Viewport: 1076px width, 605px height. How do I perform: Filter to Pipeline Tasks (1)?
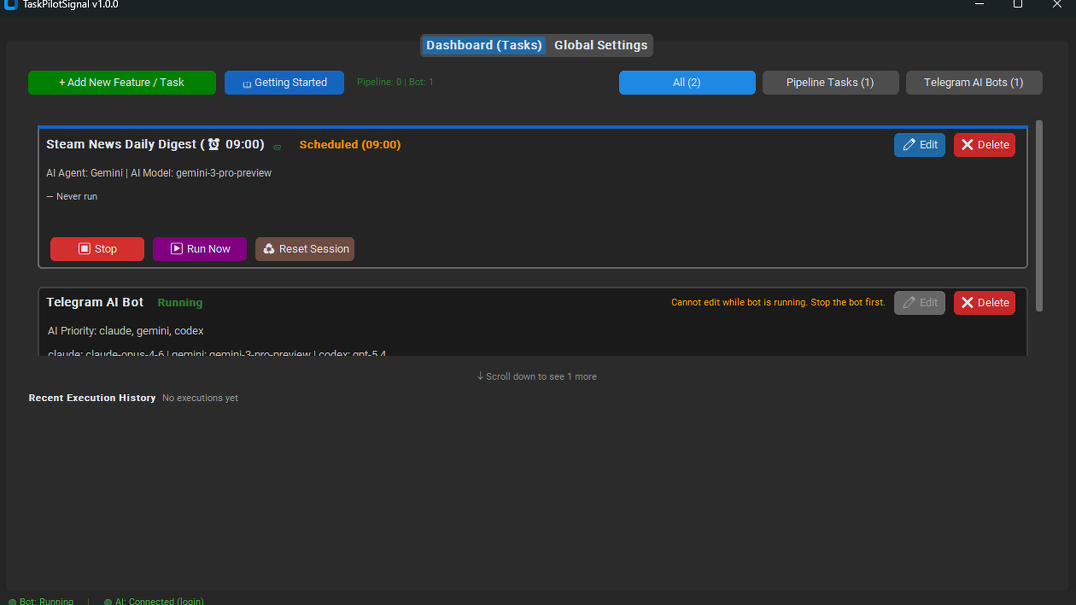(830, 82)
